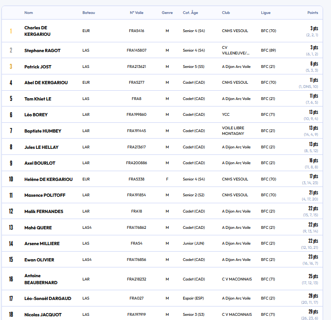
Task: Select the Espoir (ESP) age category cell
Action: point(193,298)
